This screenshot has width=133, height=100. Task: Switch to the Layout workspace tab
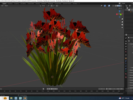(4, 4)
